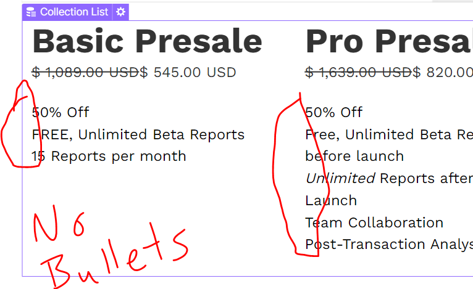Image resolution: width=473 pixels, height=289 pixels.
Task: Click the $820.00 sale price
Action: [443, 72]
